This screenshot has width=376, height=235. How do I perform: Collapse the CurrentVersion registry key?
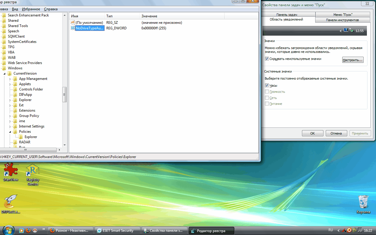[x=5, y=73]
